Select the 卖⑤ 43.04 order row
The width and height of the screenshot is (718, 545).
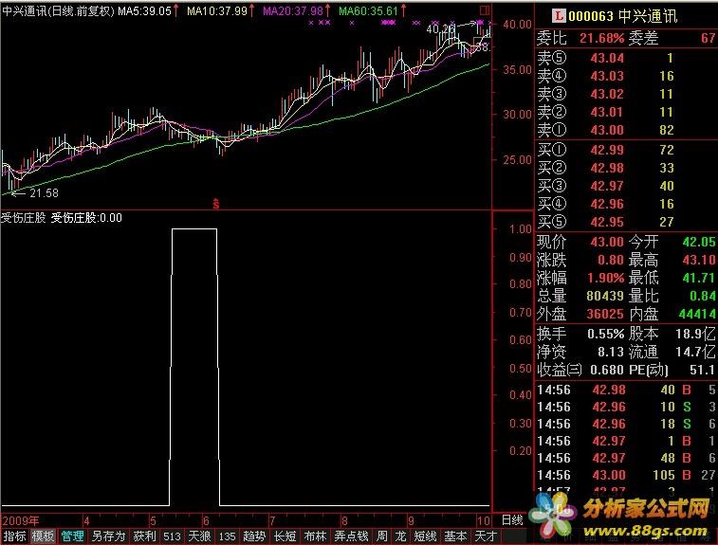(x=625, y=58)
